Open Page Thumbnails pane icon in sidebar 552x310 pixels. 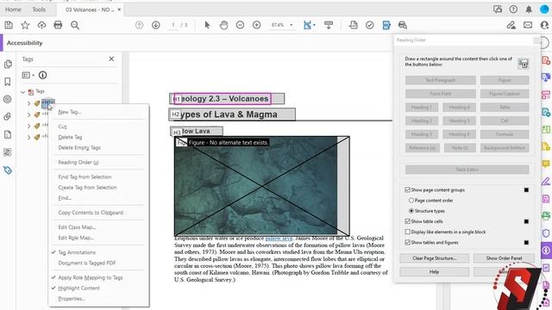[8, 64]
